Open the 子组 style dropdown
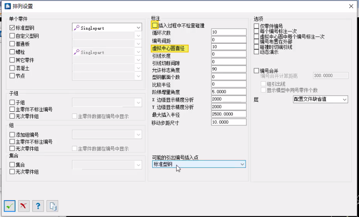 click(107, 103)
